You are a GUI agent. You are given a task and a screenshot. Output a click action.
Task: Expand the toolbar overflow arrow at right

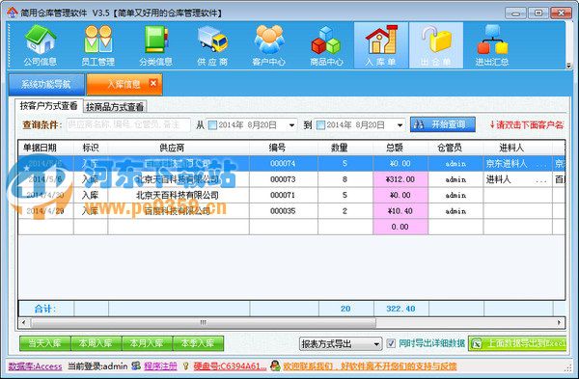(x=568, y=66)
